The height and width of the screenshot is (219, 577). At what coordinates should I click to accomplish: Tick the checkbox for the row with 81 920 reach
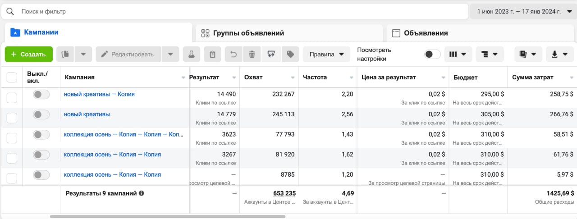pyautogui.click(x=12, y=158)
